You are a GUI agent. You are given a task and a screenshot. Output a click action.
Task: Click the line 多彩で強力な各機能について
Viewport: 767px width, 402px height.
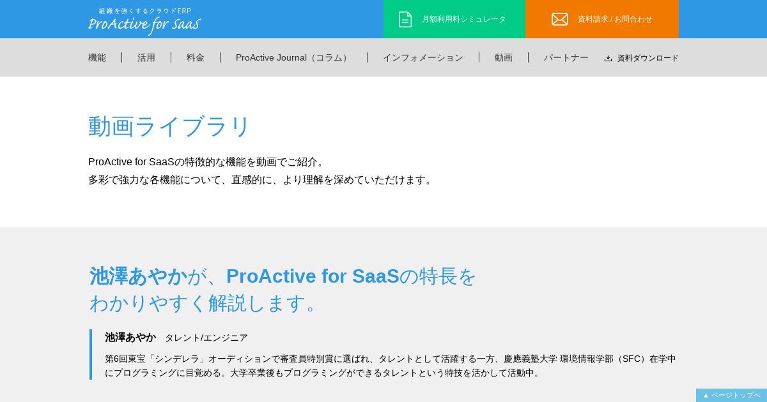[x=262, y=180]
